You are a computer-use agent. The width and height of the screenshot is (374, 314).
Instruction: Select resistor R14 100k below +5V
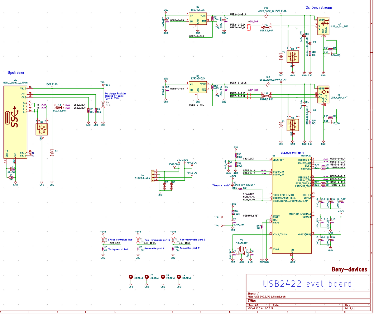point(236,155)
